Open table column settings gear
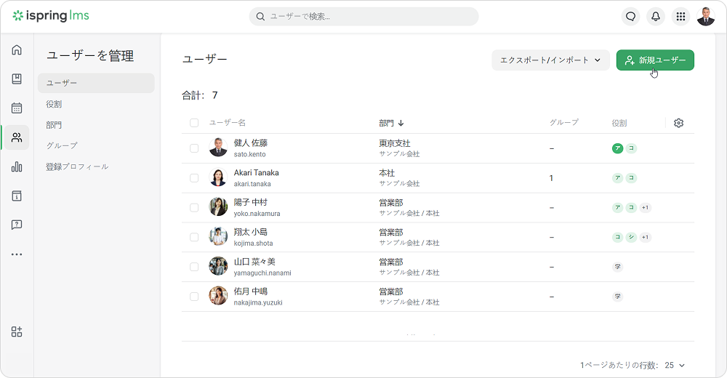 tap(678, 123)
